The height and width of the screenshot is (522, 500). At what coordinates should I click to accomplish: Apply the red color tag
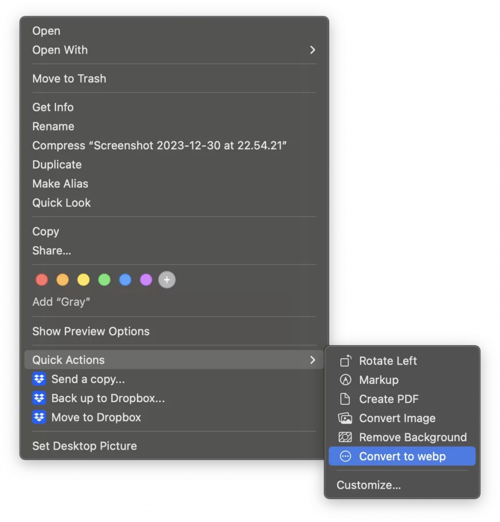pos(42,280)
